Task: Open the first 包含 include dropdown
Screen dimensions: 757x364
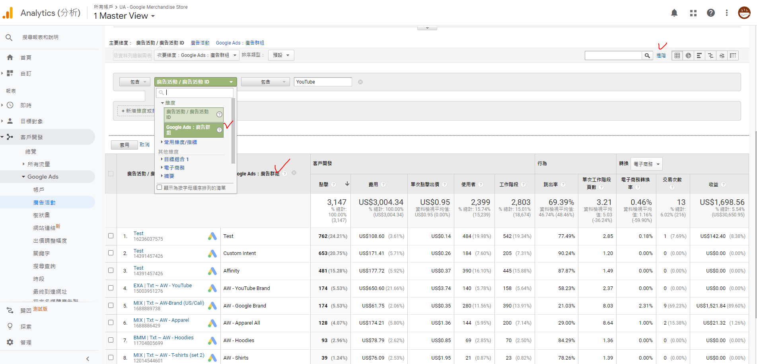Action: (135, 82)
